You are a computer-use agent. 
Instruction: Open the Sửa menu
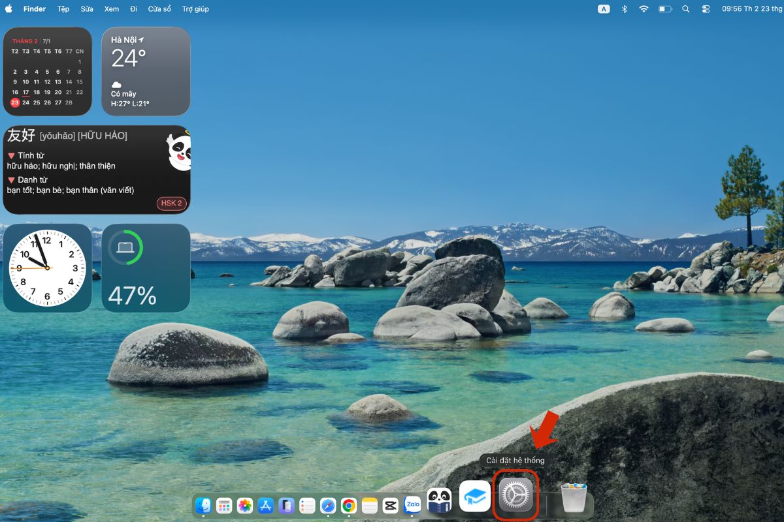[87, 9]
